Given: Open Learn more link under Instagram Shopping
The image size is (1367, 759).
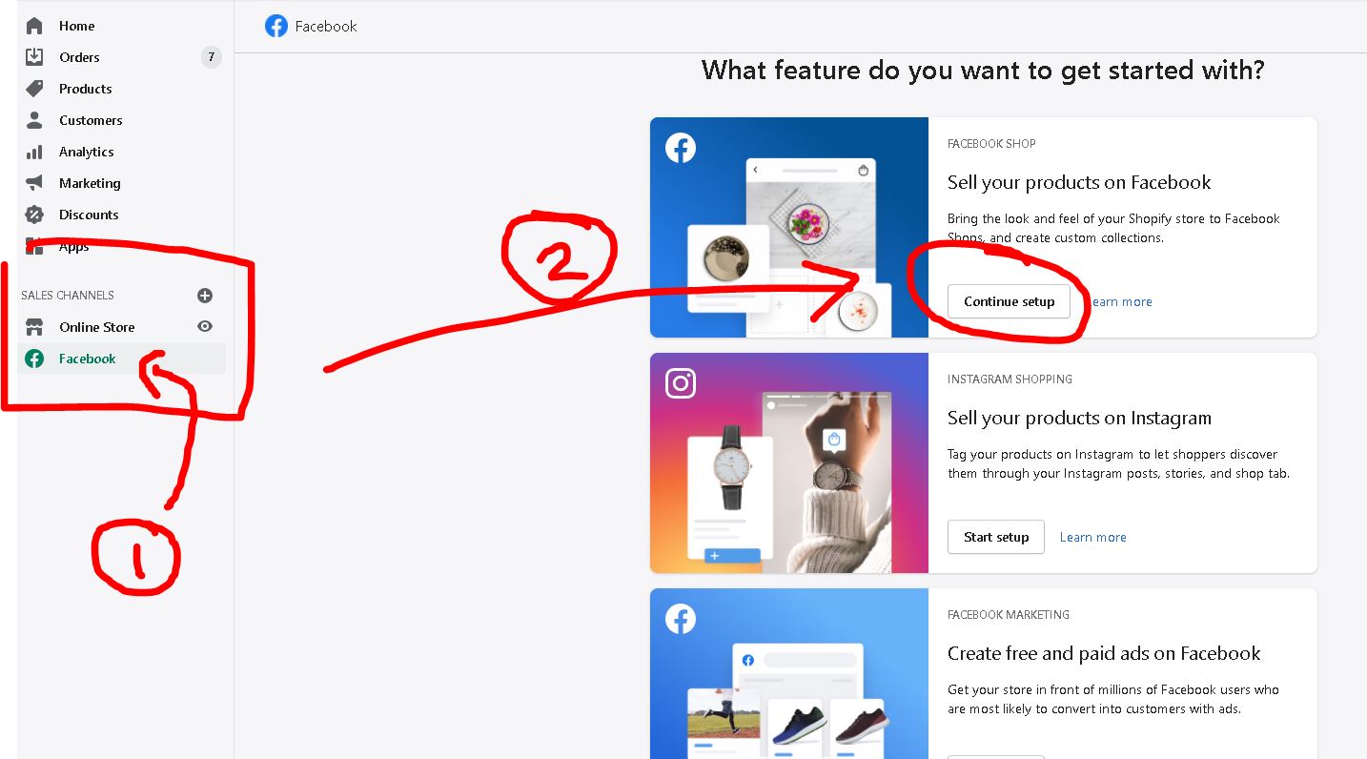Looking at the screenshot, I should click(1092, 537).
